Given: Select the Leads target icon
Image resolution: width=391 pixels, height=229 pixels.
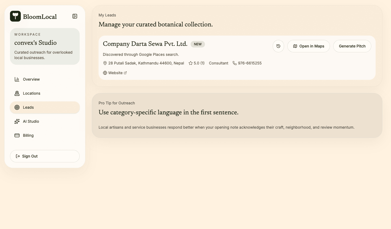Looking at the screenshot, I should click(17, 107).
